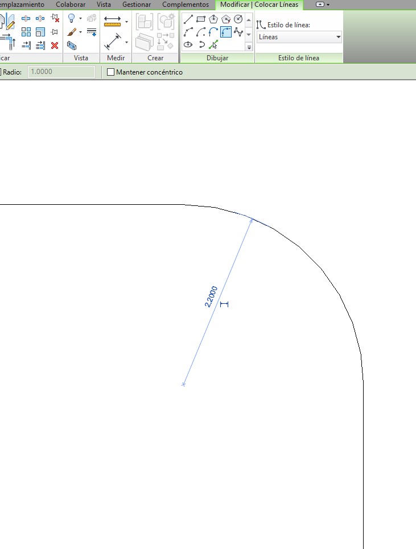The image size is (416, 549).
Task: Activate the Pick Lines tool
Action: point(213,45)
